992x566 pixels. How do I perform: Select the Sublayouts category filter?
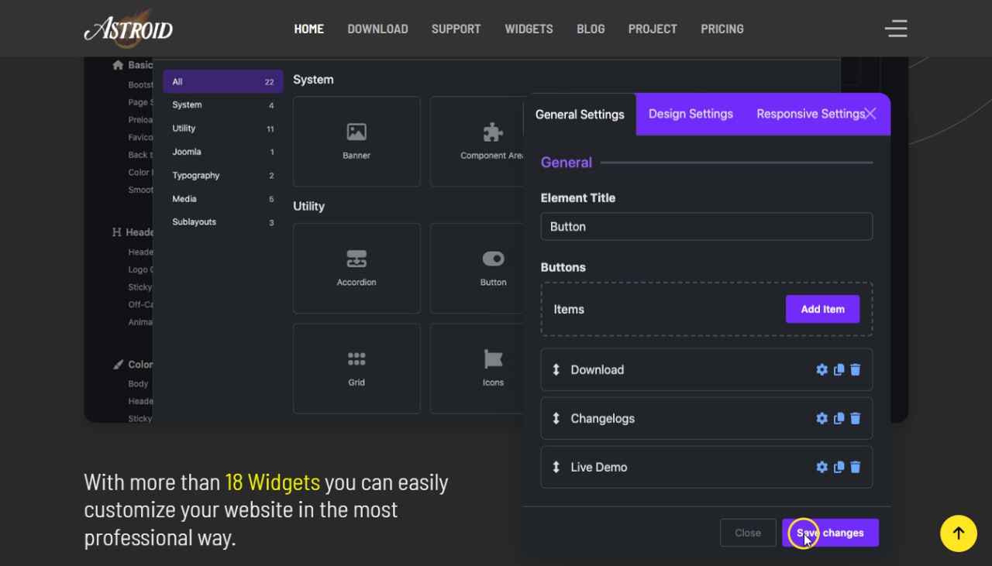pyautogui.click(x=223, y=222)
